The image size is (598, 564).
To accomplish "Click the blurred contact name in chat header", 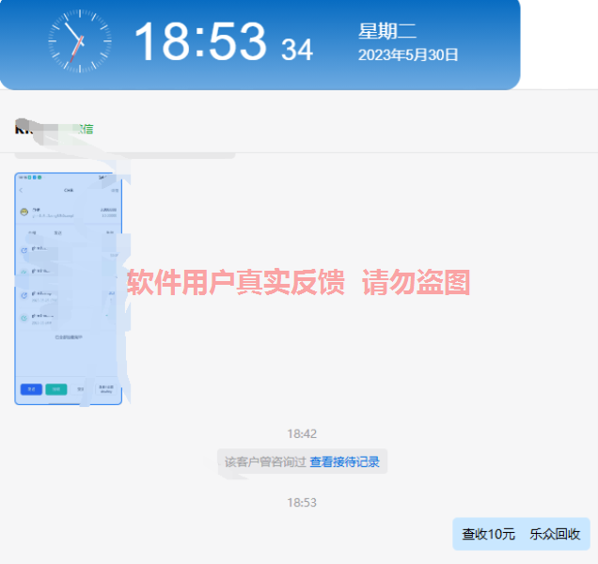I will [x=55, y=129].
